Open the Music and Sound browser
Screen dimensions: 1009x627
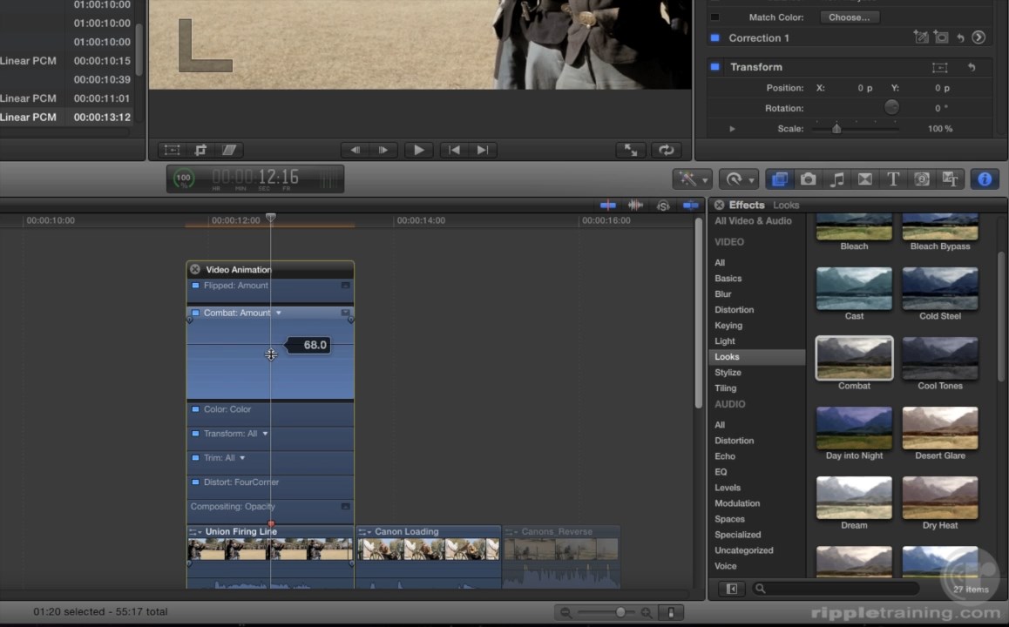836,179
